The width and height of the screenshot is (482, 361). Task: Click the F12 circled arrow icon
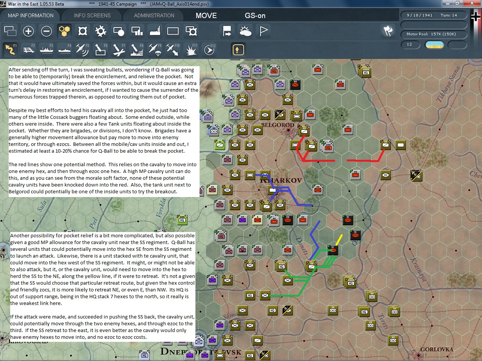coord(209,49)
